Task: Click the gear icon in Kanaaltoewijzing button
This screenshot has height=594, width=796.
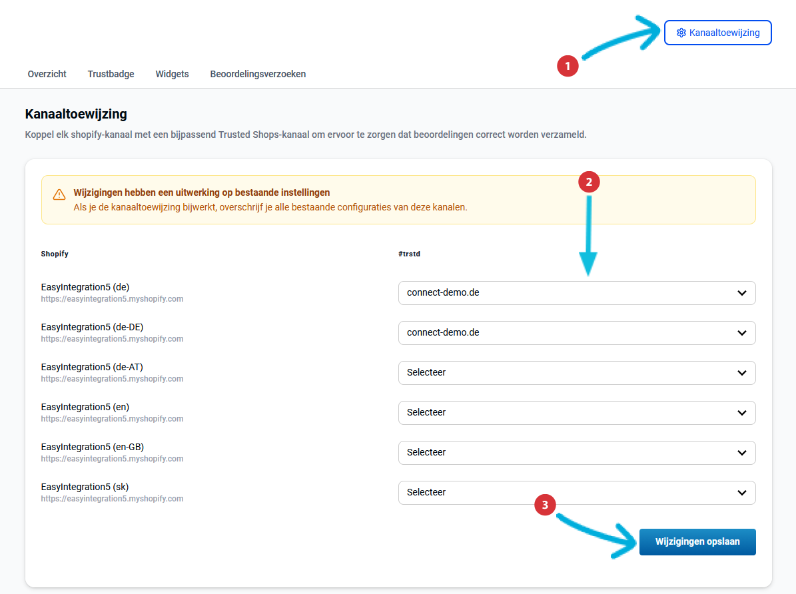Action: 681,33
